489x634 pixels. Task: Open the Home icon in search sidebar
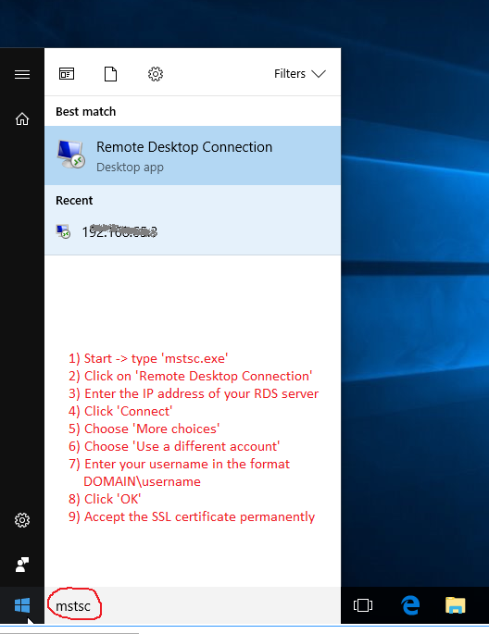[22, 118]
